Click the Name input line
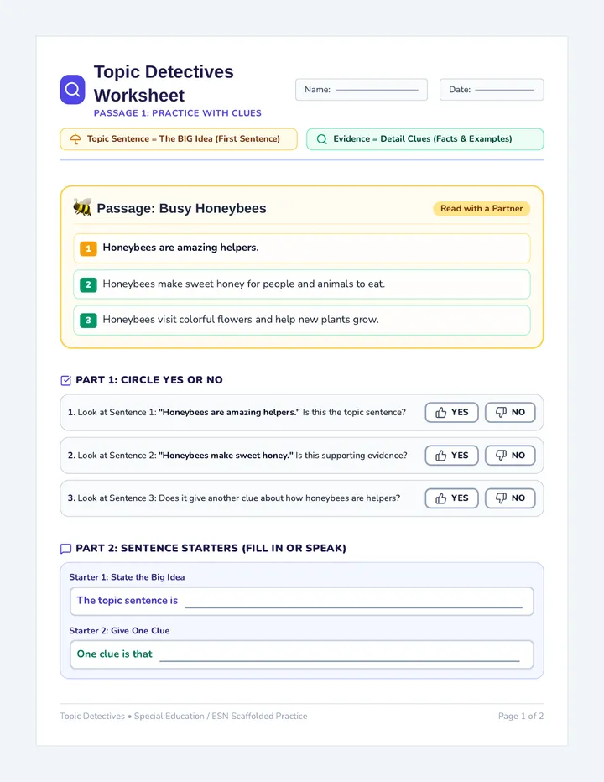The height and width of the screenshot is (782, 604). [377, 90]
